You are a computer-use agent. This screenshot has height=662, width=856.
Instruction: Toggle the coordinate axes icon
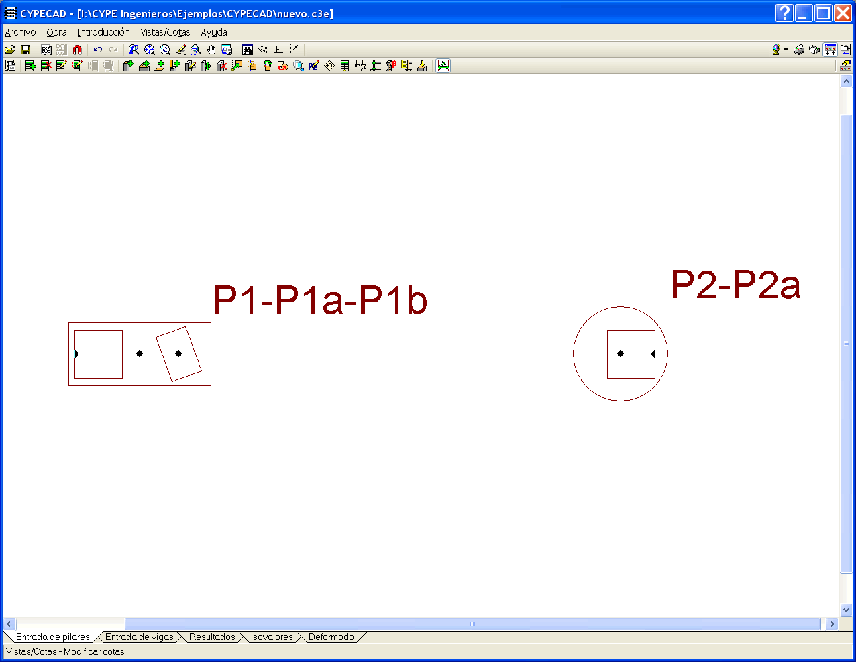pyautogui.click(x=263, y=50)
